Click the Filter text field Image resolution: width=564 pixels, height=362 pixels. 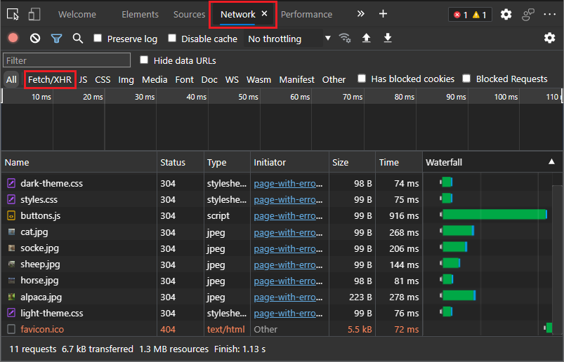(x=67, y=60)
